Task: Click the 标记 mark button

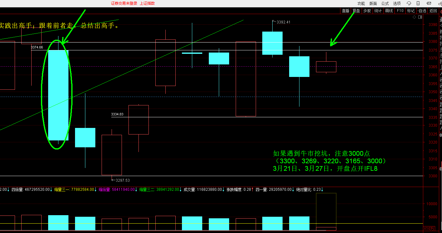Action: (411, 11)
